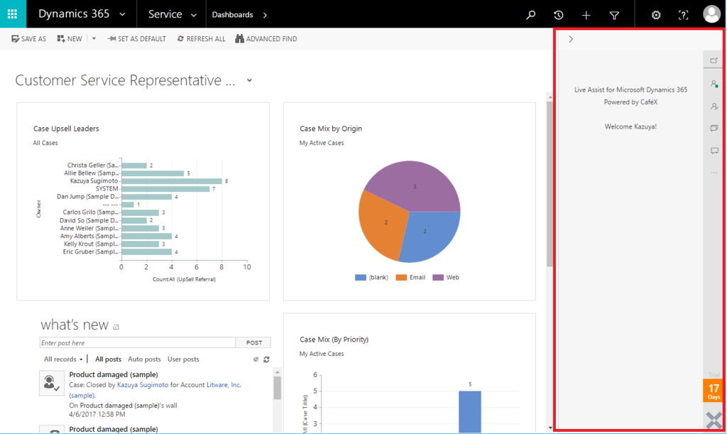The width and height of the screenshot is (727, 434).
Task: Click the plus quick create icon
Action: (x=586, y=16)
